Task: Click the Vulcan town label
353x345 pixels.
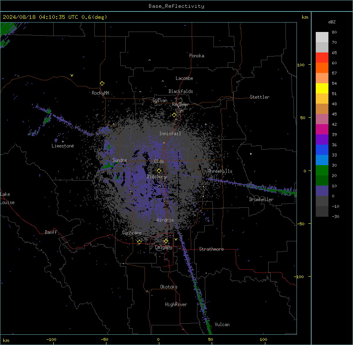Action: coord(222,325)
